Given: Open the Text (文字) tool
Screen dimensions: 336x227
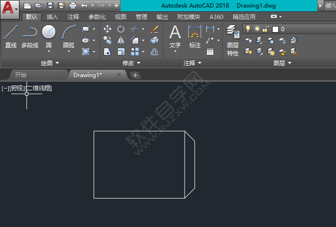Looking at the screenshot, I should tap(175, 36).
